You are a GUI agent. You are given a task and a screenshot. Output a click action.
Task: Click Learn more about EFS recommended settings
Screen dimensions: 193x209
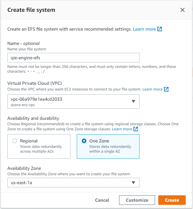(x=144, y=29)
